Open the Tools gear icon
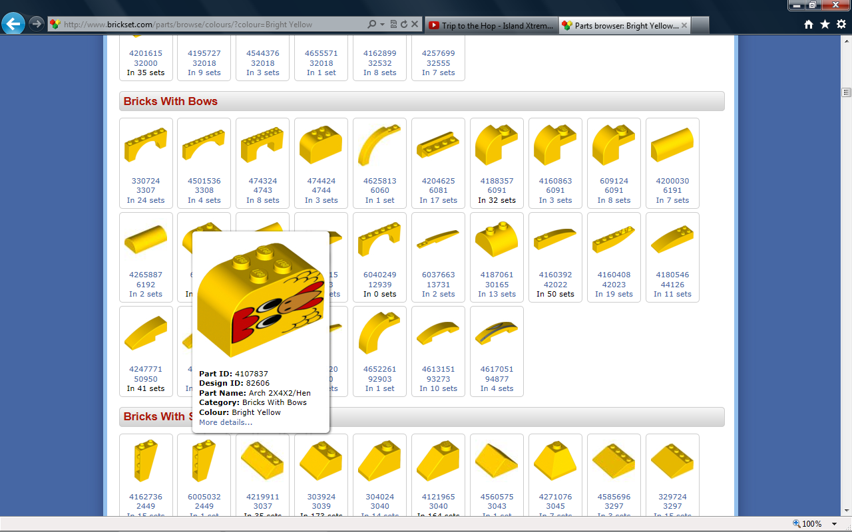 click(841, 25)
